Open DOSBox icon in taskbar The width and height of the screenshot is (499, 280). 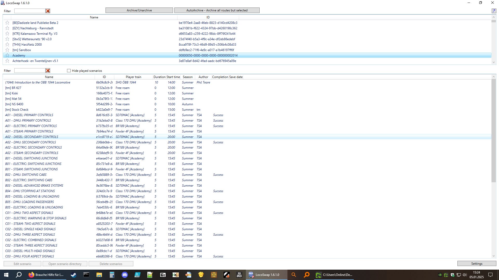coord(214,275)
